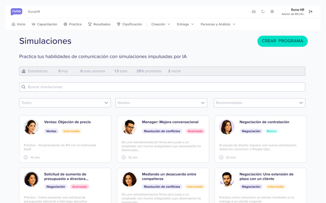326x203 pixels.
Task: Click the clock icon beside 22 min
Action: pos(221,158)
